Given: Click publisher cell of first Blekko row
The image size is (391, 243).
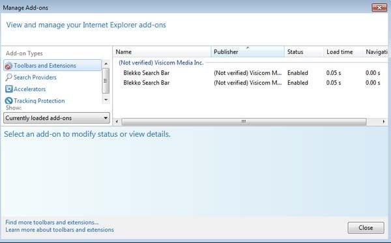Looking at the screenshot, I should click(248, 73).
